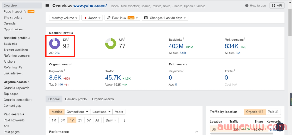Open Content gap in the sidebar
The height and width of the screenshot is (135, 292).
tap(12, 106)
